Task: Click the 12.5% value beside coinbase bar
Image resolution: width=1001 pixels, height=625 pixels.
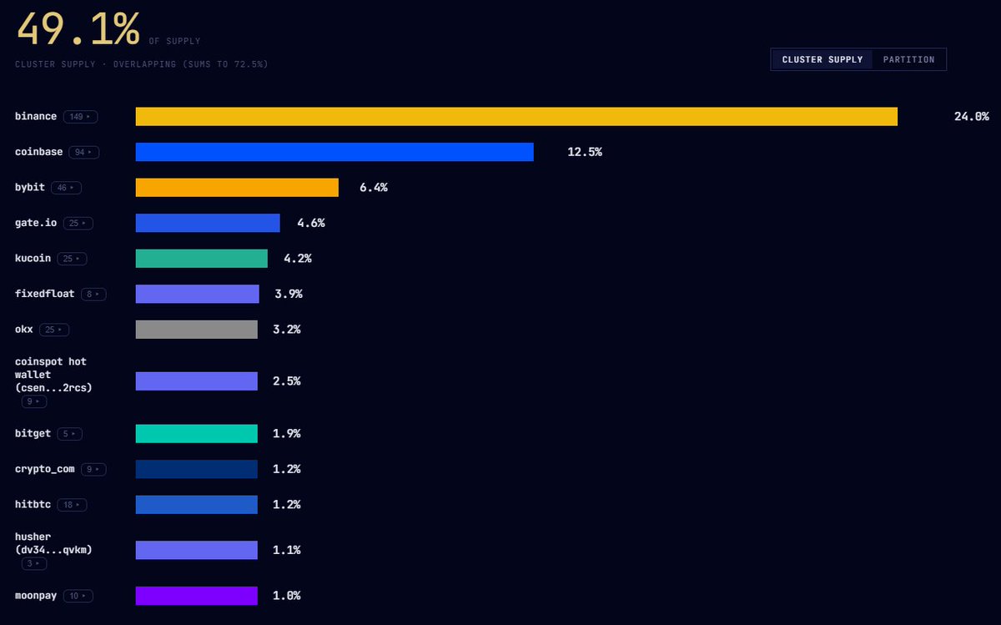Action: click(585, 152)
